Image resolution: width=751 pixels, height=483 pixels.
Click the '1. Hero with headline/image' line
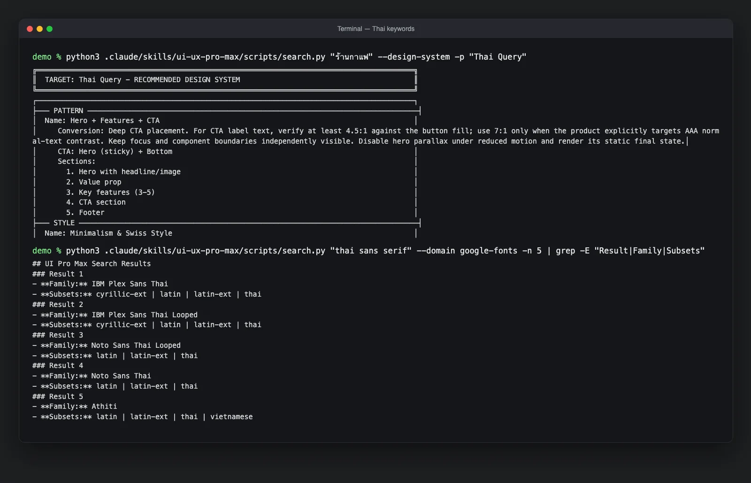pyautogui.click(x=123, y=172)
